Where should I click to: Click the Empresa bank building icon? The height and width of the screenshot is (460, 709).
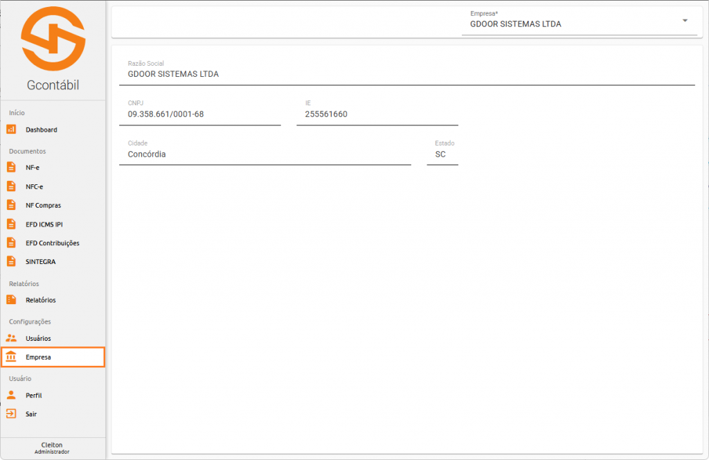tap(11, 357)
